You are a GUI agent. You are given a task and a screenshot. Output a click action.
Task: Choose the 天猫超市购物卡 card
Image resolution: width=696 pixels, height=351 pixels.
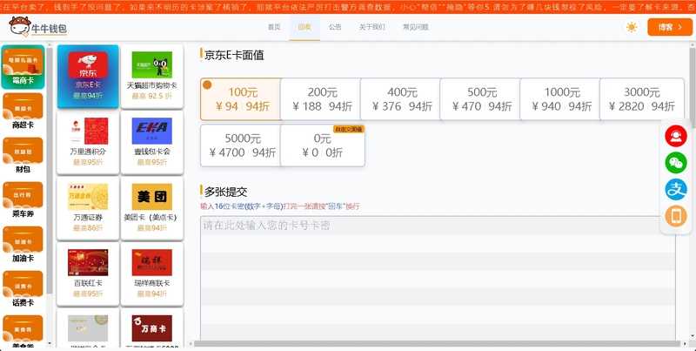(151, 76)
